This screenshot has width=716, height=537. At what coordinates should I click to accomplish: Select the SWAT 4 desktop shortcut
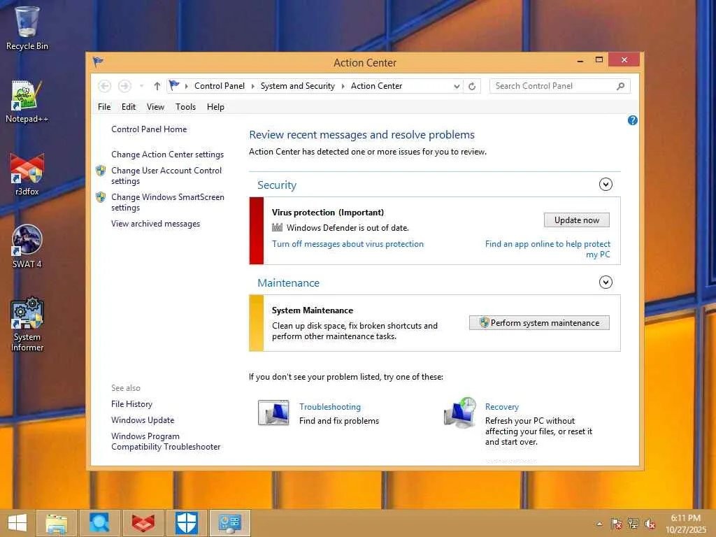tap(27, 247)
